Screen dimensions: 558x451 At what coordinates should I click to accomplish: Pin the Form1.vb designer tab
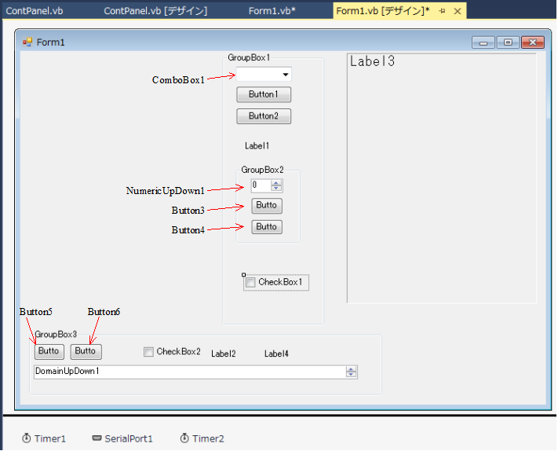click(x=442, y=11)
